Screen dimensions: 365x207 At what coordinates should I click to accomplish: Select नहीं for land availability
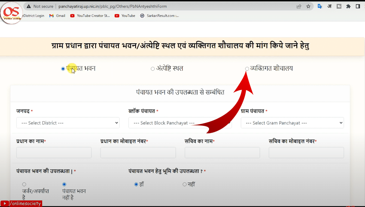click(x=184, y=184)
